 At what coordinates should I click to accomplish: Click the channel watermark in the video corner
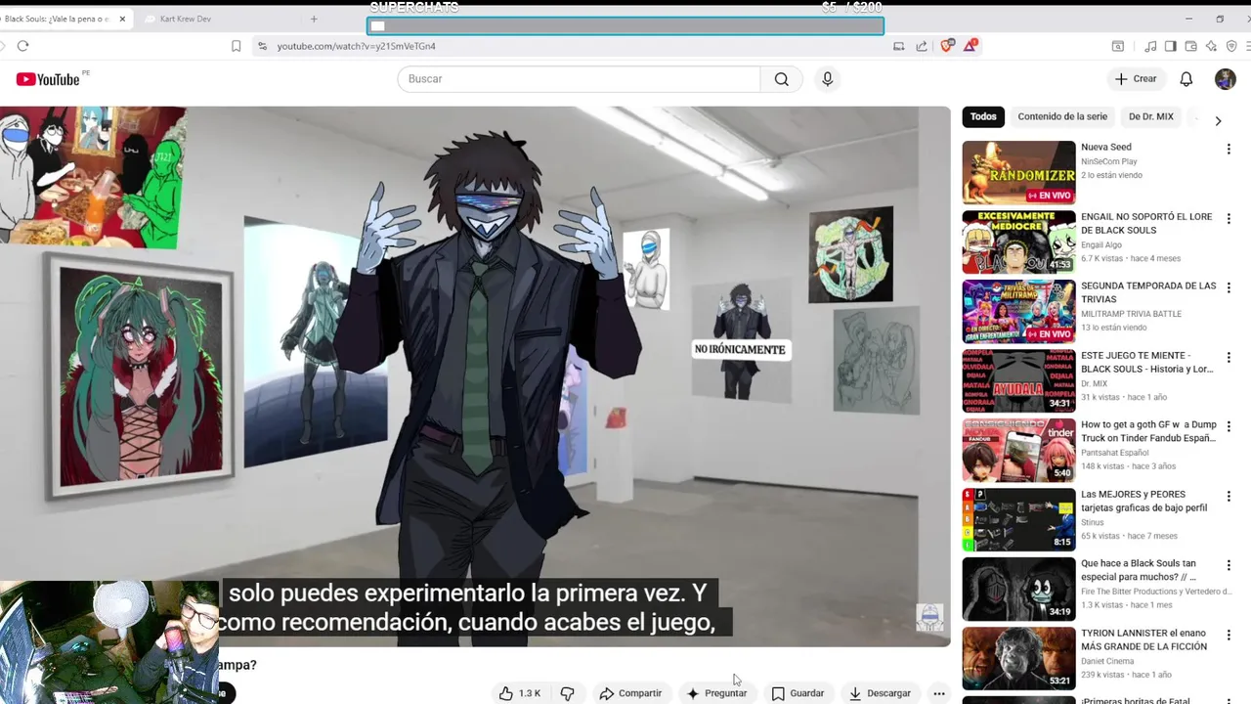point(929,617)
